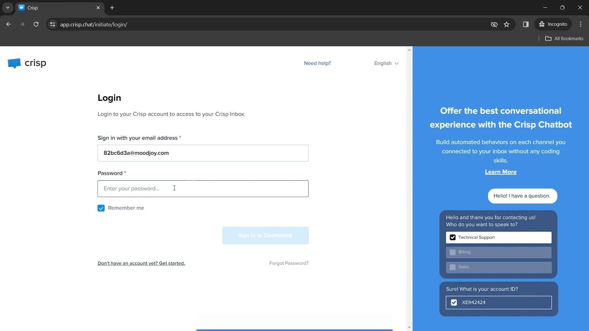Focus the password input field
589x331 pixels.
coord(203,188)
